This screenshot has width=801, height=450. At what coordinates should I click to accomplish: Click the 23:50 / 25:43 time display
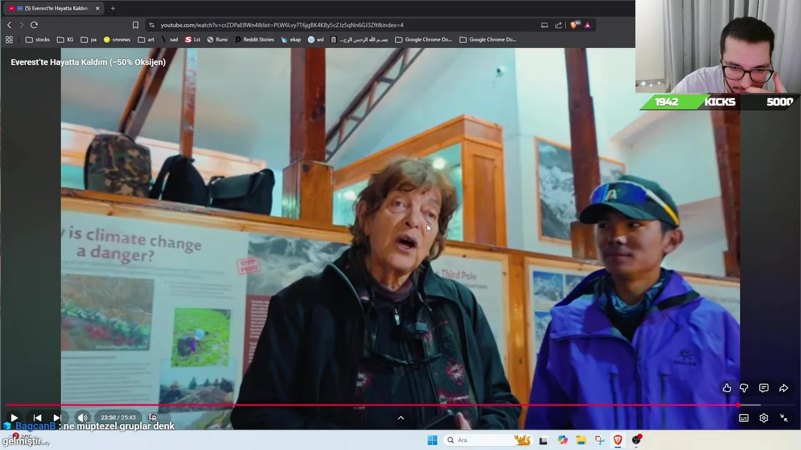(x=118, y=417)
